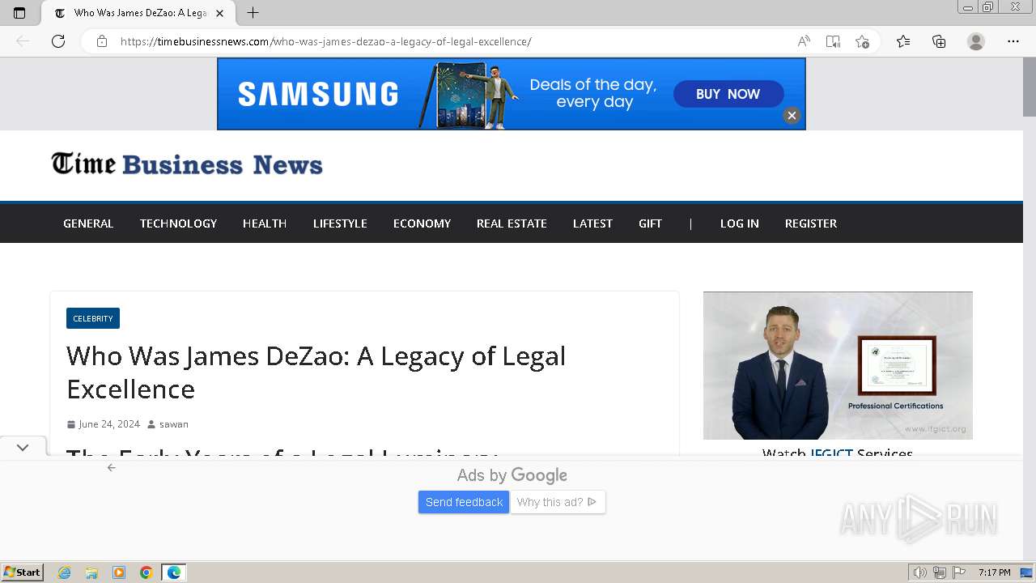This screenshot has height=583, width=1036.
Task: Open the Economy menu item
Action: pyautogui.click(x=422, y=223)
